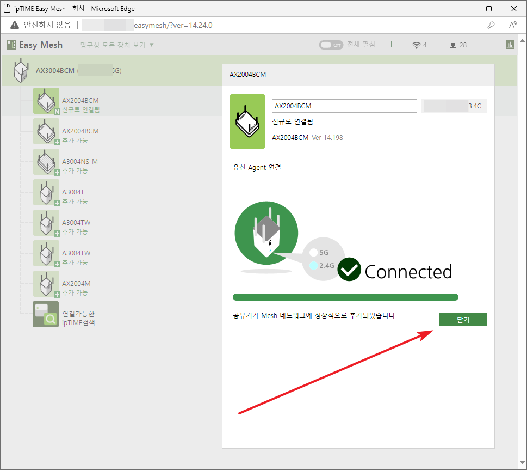The width and height of the screenshot is (527, 470).
Task: Click the browser address bar URL
Action: (x=173, y=25)
